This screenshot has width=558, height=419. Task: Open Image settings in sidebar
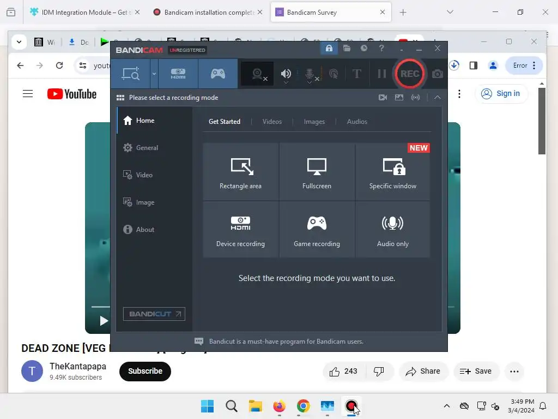tap(154, 202)
